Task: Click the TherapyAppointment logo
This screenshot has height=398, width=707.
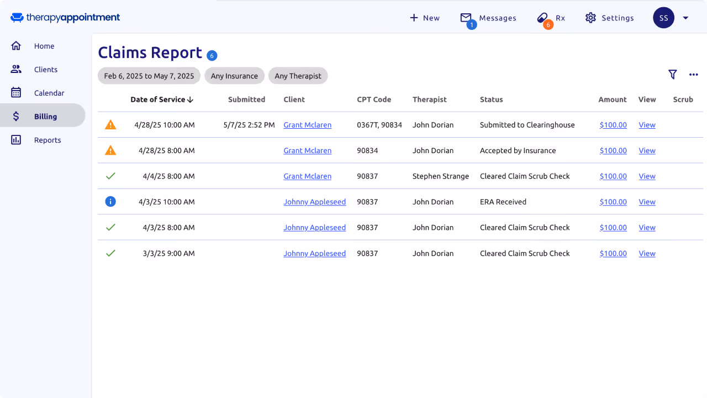Action: (x=65, y=18)
